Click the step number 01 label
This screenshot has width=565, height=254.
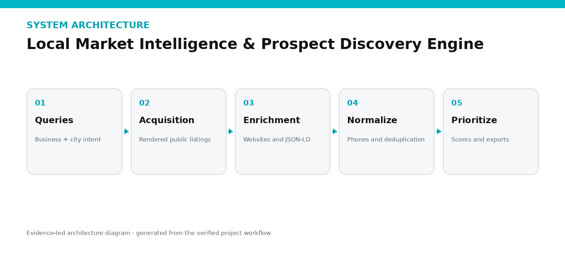coord(40,103)
